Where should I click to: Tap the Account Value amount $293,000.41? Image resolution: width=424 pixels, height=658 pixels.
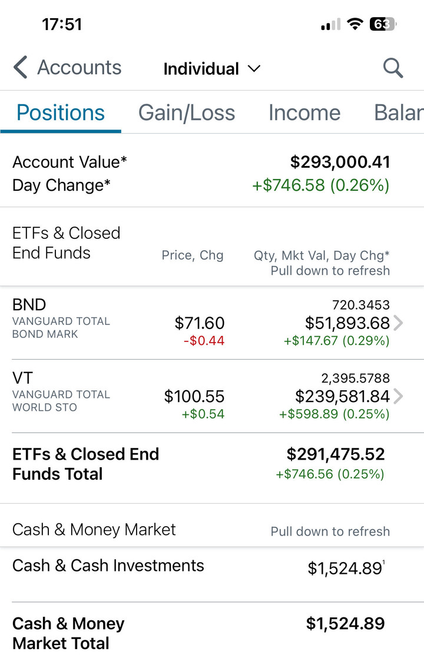click(340, 162)
